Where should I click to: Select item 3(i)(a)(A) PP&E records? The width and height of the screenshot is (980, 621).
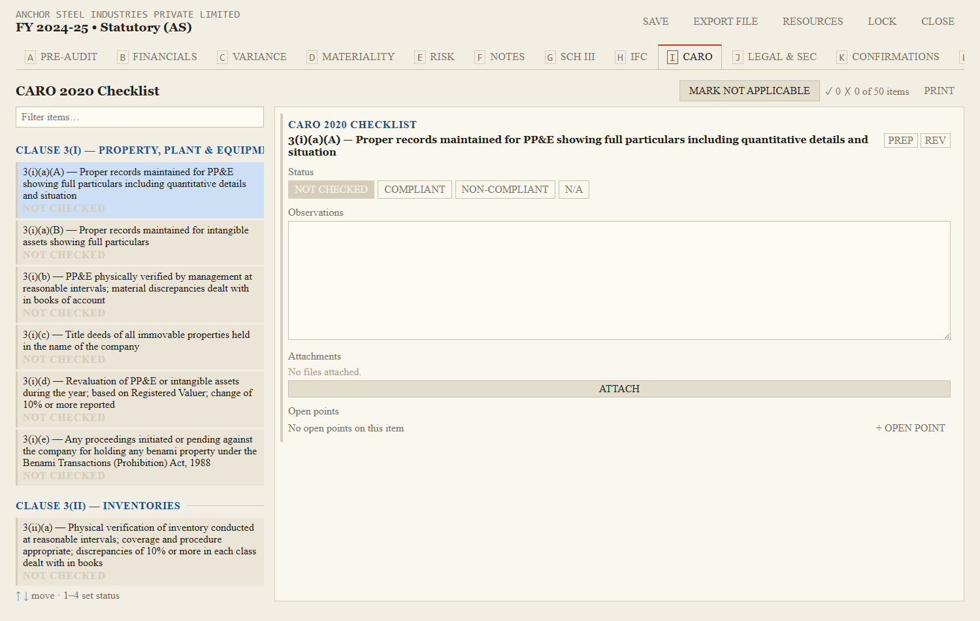140,190
